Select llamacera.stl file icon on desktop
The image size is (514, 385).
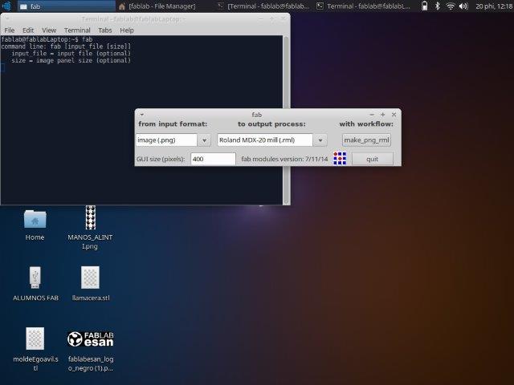tap(90, 278)
